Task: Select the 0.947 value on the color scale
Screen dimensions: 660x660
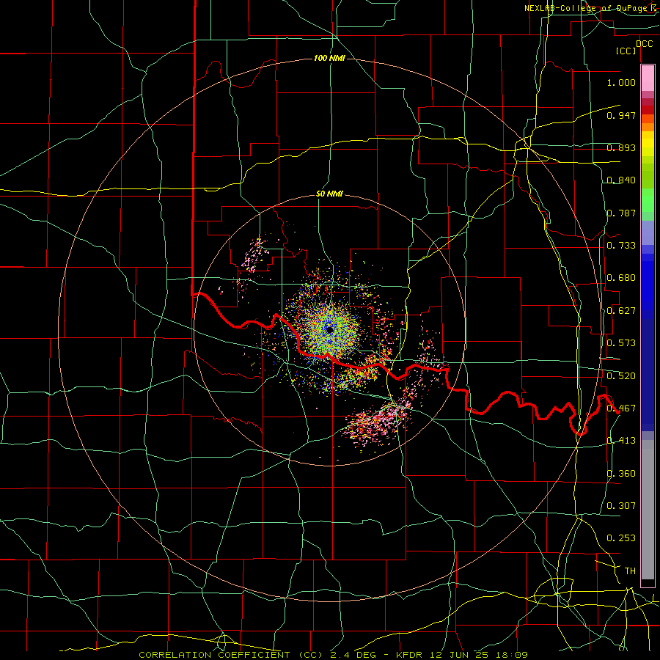Action: [x=621, y=115]
